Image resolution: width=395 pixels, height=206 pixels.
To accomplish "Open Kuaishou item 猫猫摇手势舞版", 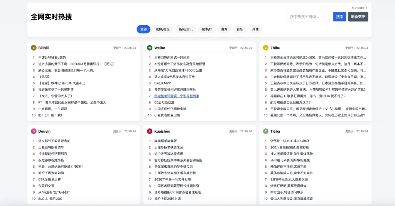I will (165, 141).
